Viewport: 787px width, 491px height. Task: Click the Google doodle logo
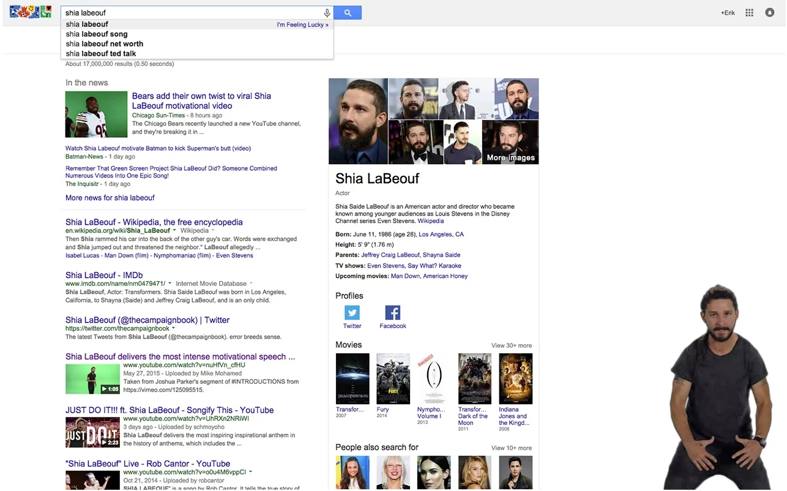31,12
